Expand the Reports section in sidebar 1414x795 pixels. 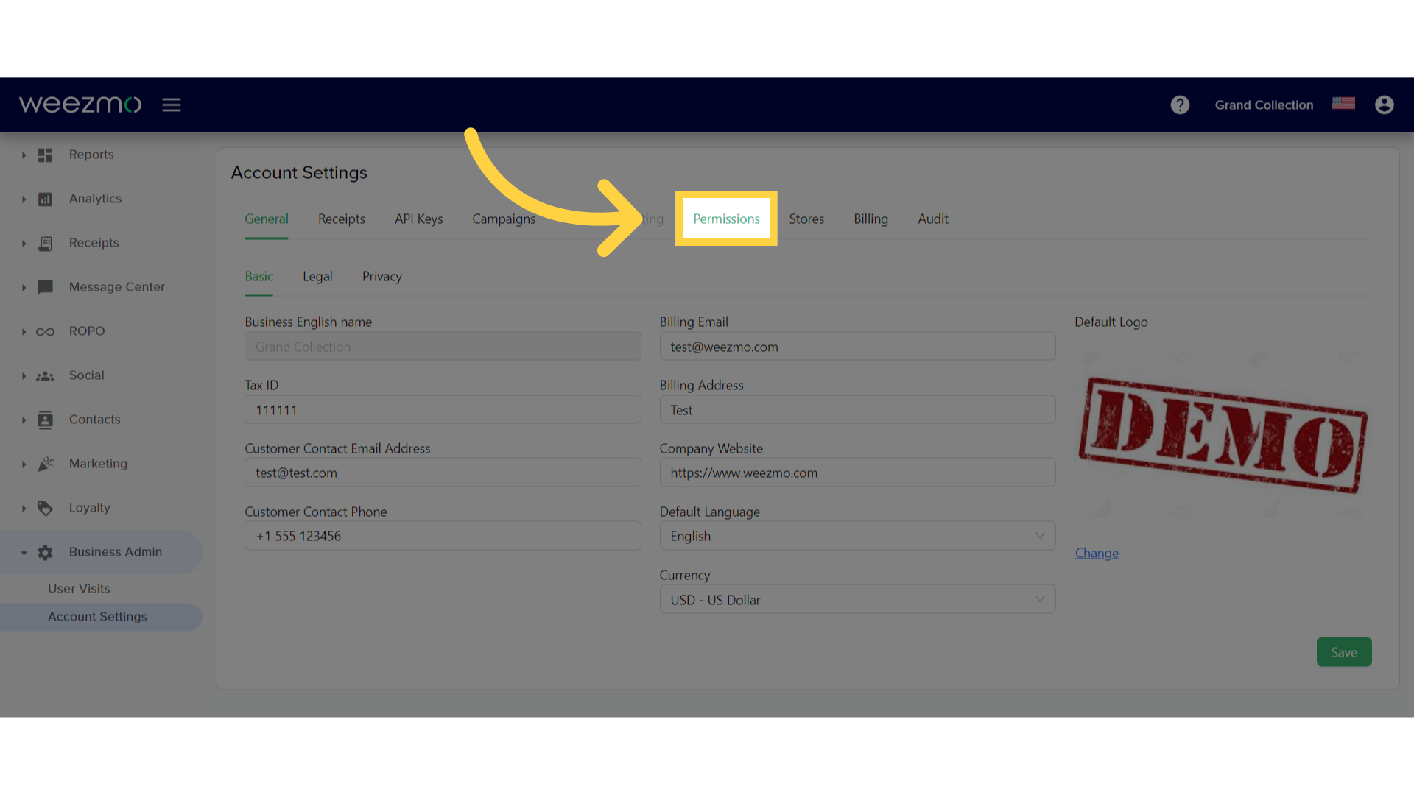22,153
